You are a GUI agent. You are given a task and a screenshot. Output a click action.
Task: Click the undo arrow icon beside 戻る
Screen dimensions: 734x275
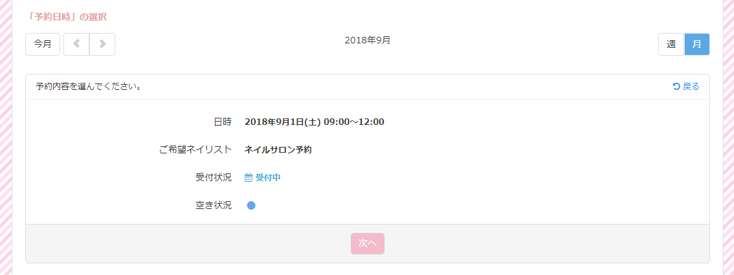[x=676, y=87]
